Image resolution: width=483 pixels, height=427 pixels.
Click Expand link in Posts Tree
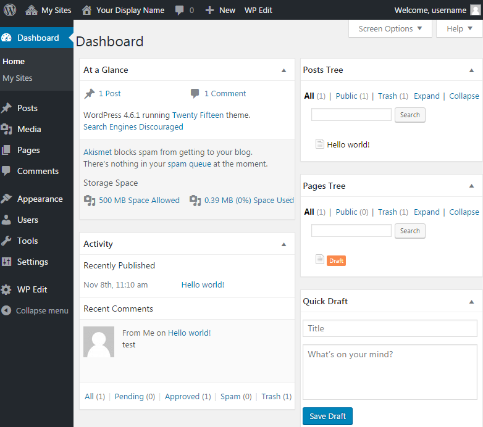[x=427, y=96]
